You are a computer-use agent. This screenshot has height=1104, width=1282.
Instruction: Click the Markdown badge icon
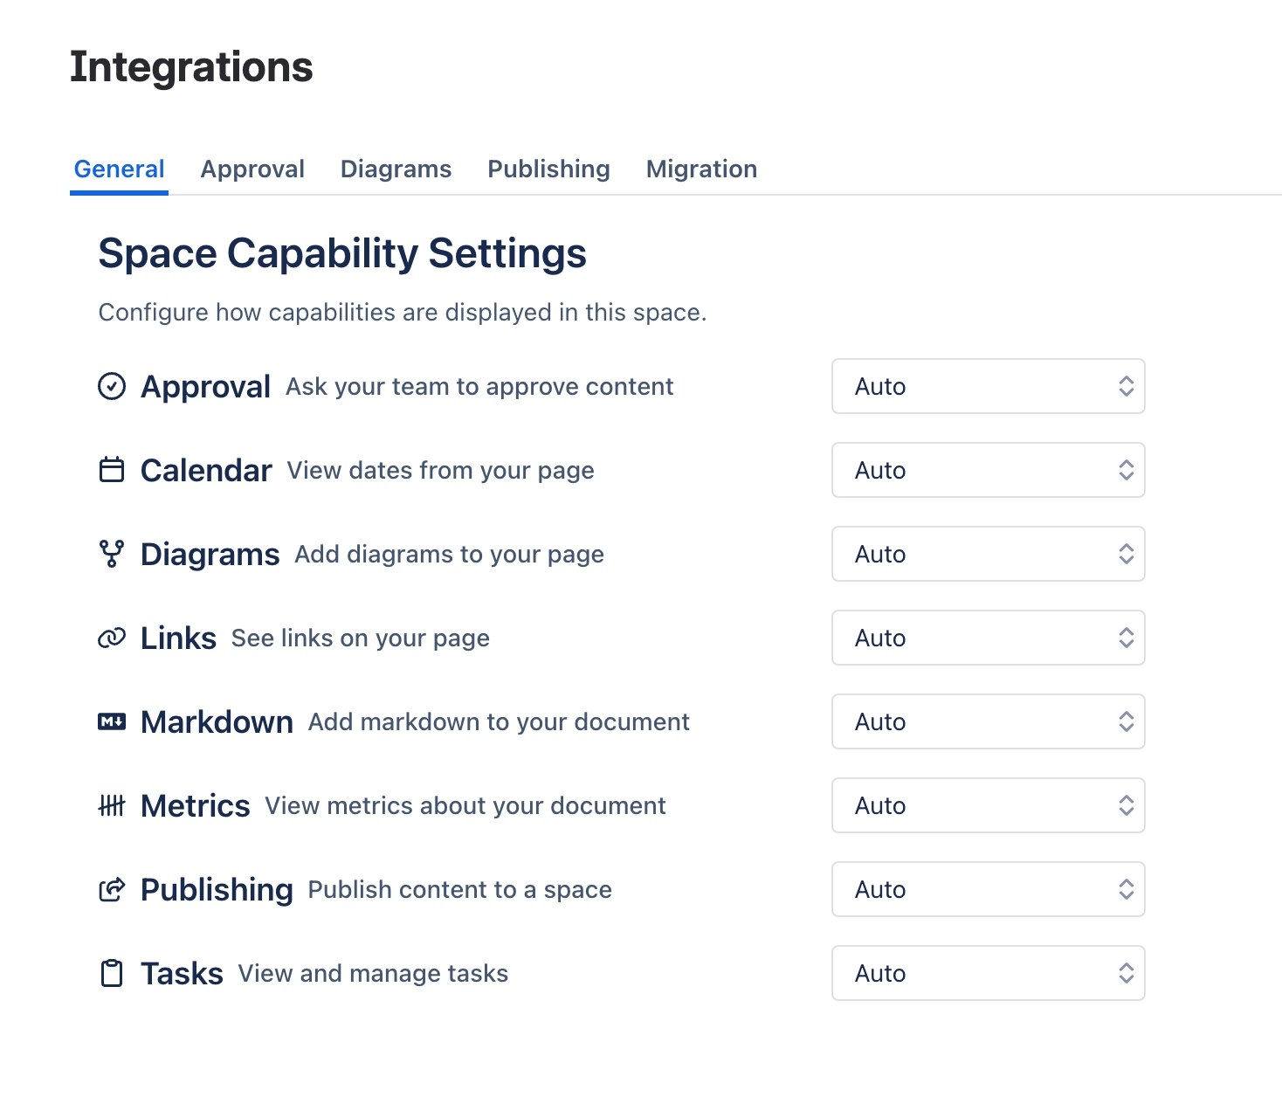click(x=113, y=721)
